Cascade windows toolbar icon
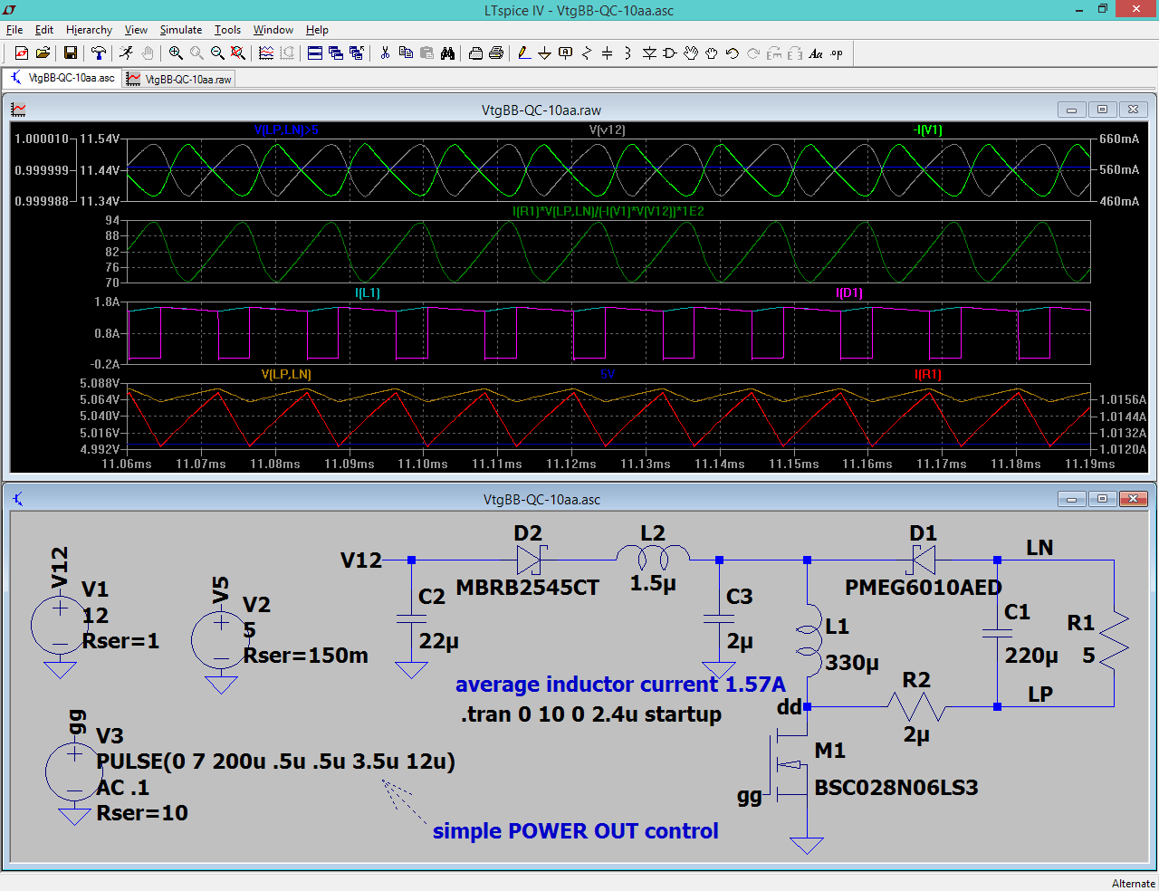The height and width of the screenshot is (891, 1159). 336,53
